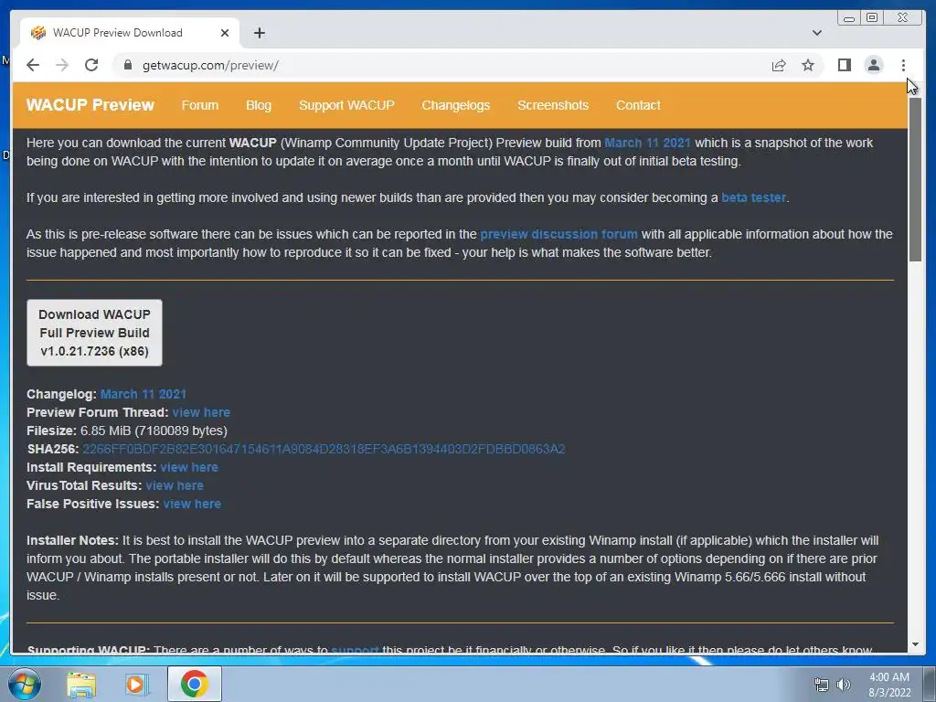Open the Screenshots nav item

tap(553, 105)
